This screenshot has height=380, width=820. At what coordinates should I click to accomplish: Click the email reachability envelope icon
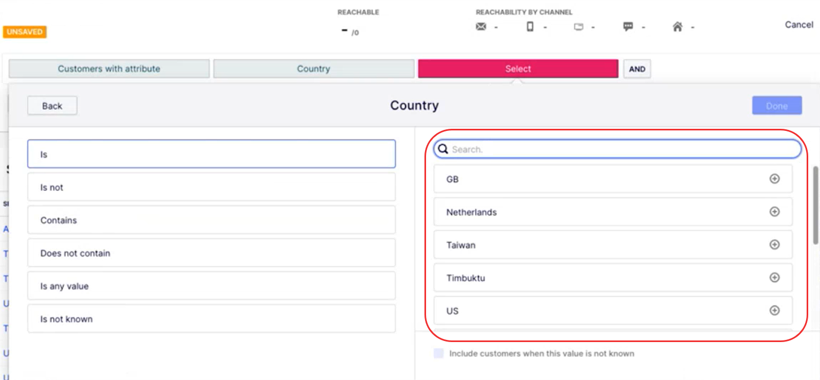coord(481,27)
